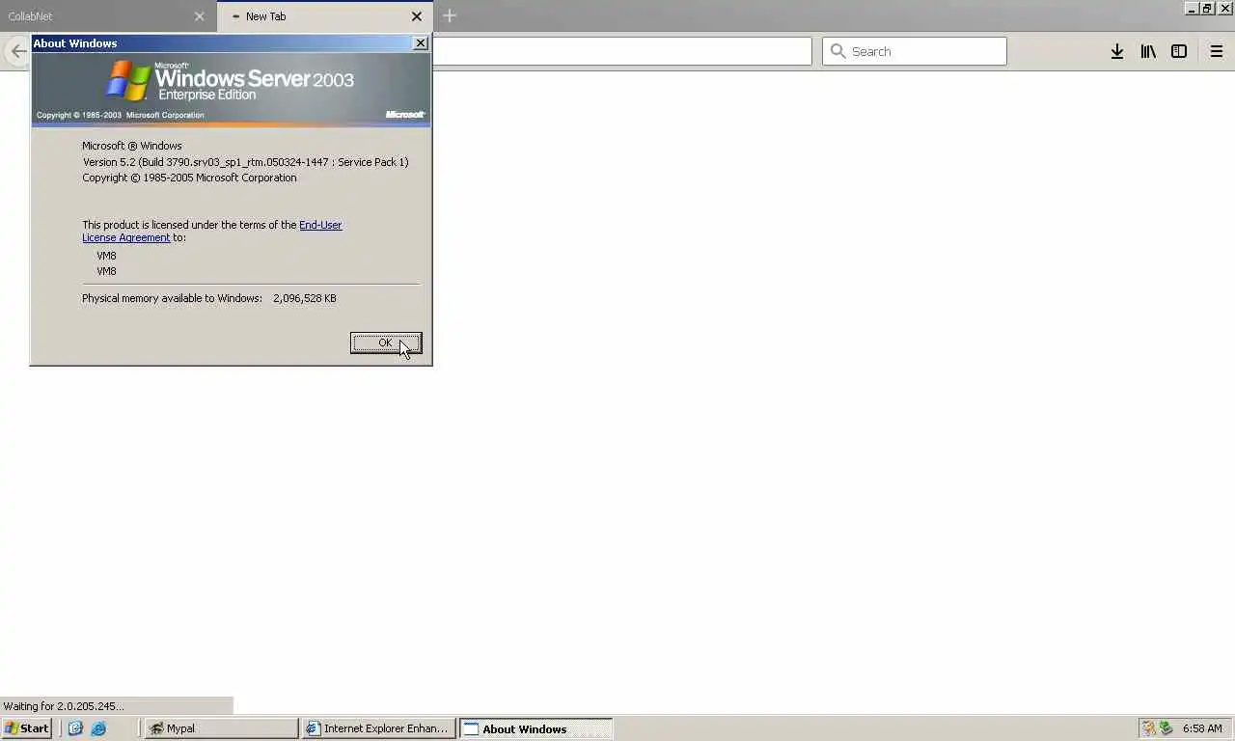
Task: Click the 'Copyright © 1985-2005 Microsoft Corporation' line
Action: (x=189, y=178)
